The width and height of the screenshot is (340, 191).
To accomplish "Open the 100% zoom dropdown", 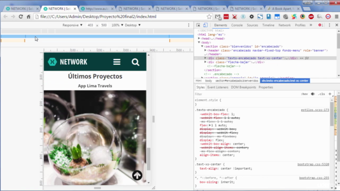I will pyautogui.click(x=117, y=25).
